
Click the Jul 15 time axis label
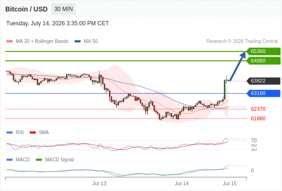pos(230,183)
